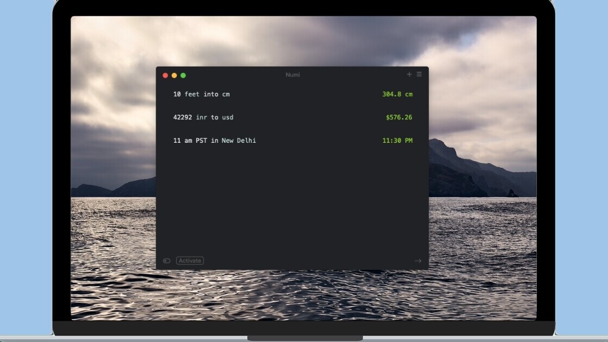Minimize Numi with the yellow button

(x=174, y=75)
